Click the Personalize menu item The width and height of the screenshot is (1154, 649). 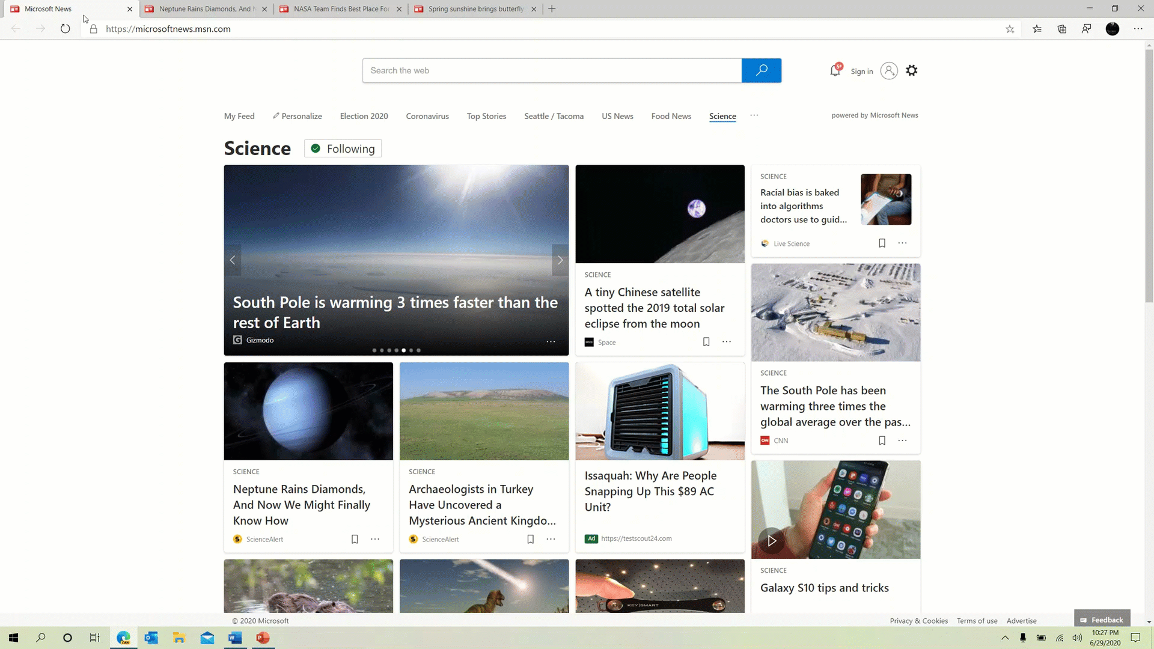pyautogui.click(x=296, y=116)
